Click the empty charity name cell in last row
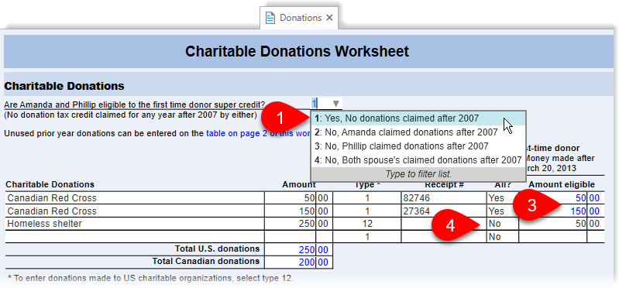Viewport: 619px width, 288px height. click(x=135, y=237)
